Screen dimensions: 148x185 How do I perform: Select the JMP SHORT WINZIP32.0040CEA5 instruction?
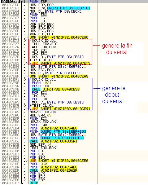coord(59,76)
